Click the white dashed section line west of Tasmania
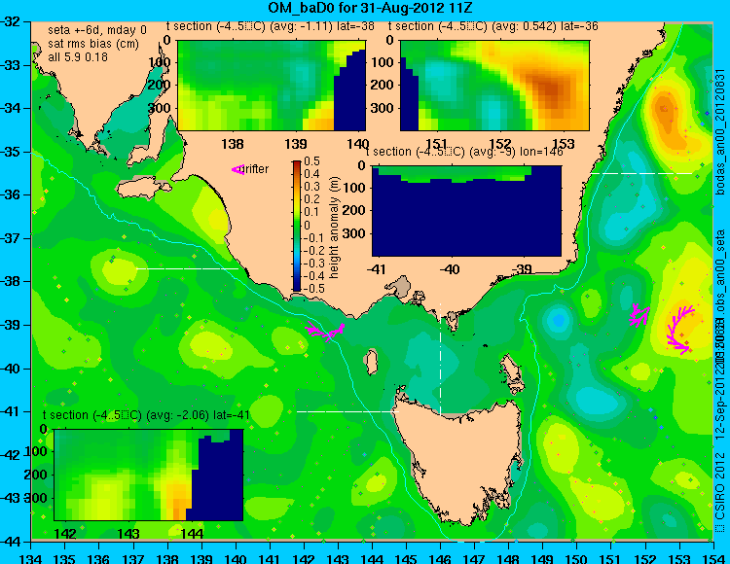Viewport: 730px width, 564px height. click(347, 411)
